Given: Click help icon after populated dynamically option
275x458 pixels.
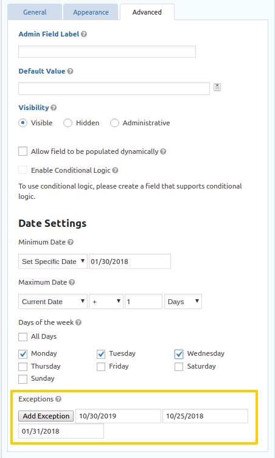Looking at the screenshot, I should click(x=164, y=151).
